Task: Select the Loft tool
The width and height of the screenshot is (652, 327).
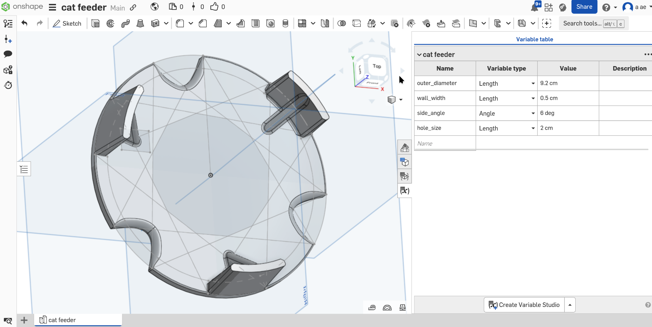Action: coord(140,24)
